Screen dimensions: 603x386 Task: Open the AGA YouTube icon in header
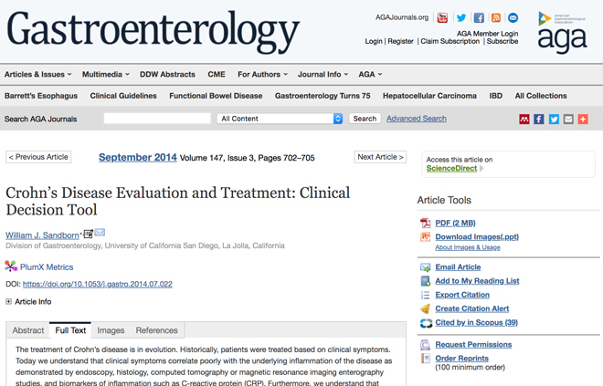pos(442,17)
